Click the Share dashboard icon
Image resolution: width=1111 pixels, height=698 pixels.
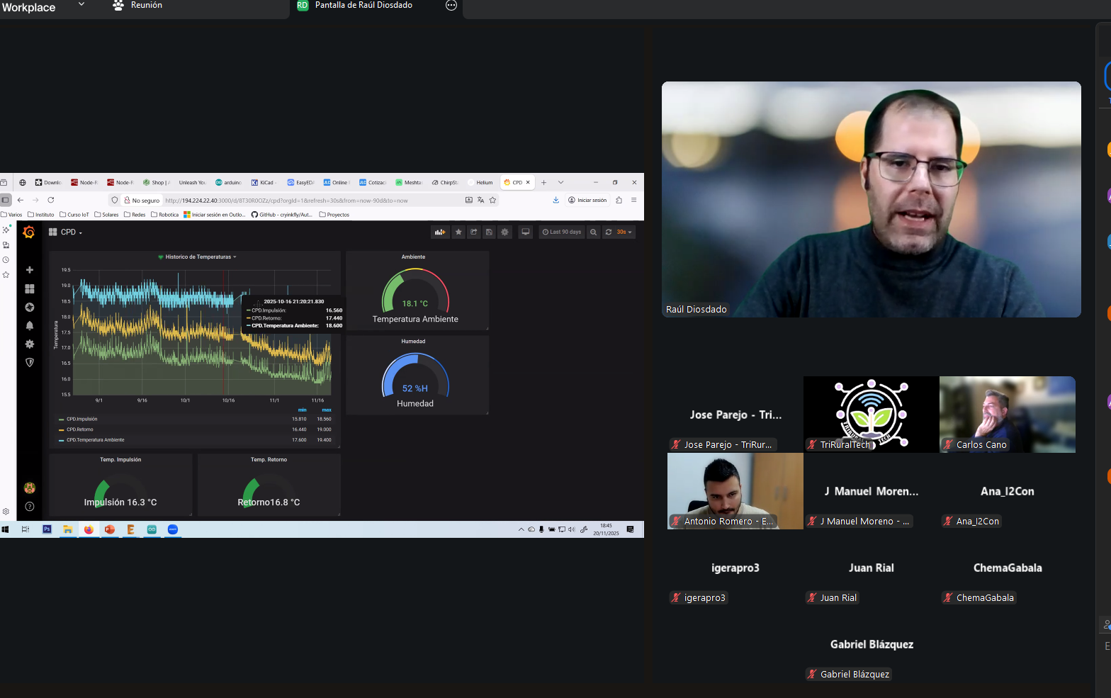tap(474, 232)
